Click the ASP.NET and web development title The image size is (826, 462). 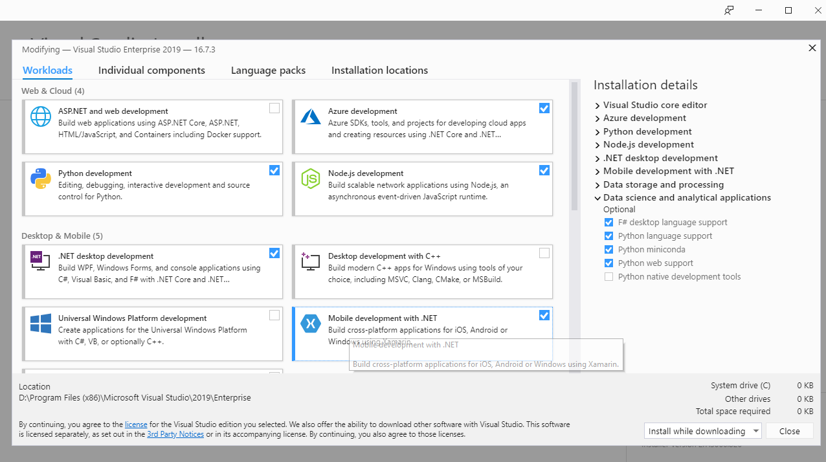pos(113,111)
